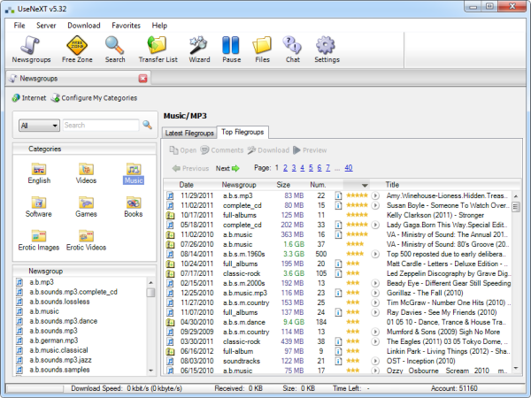This screenshot has height=398, width=531.
Task: Select the Videos category icon
Action: point(86,173)
